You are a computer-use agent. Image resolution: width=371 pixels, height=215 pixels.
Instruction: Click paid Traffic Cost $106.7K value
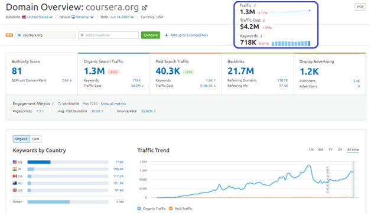pyautogui.click(x=206, y=86)
